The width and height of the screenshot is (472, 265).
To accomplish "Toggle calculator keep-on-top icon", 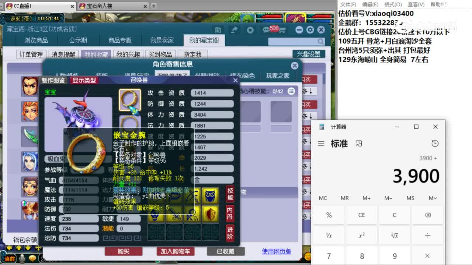I will (x=359, y=144).
